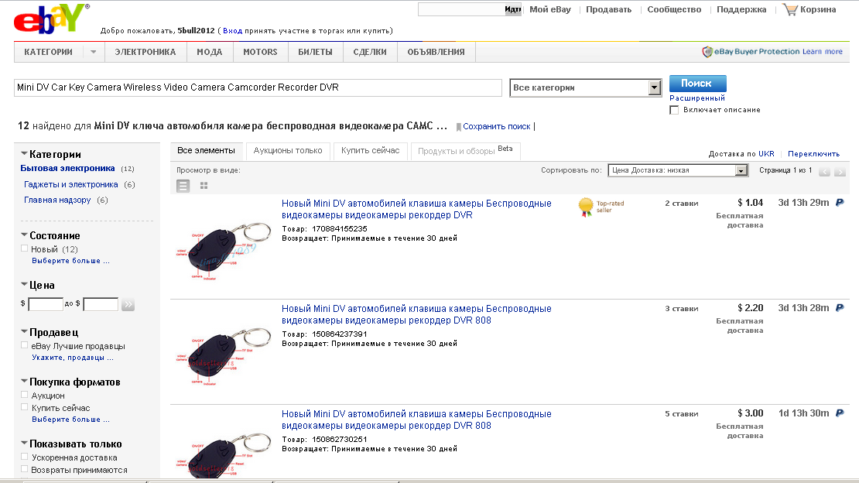This screenshot has height=483, width=859.
Task: Open thumbnail of item 150864237391
Action: [223, 355]
